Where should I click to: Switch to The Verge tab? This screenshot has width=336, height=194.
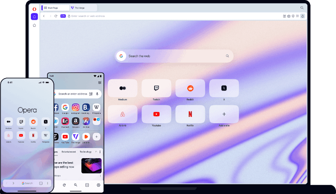click(83, 8)
